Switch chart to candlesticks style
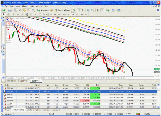Screen dimensions: 161x116 coord(79,10)
